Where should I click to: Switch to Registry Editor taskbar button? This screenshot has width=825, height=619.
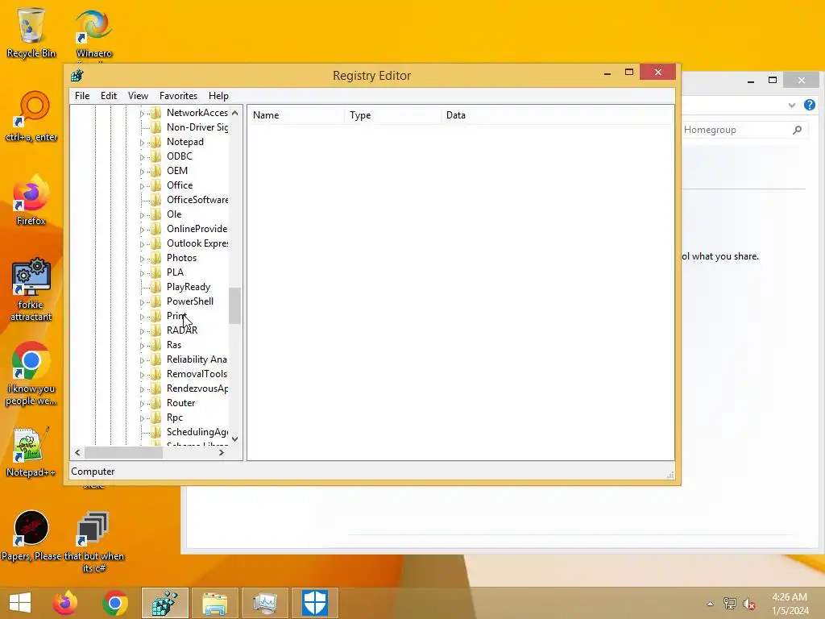165,603
